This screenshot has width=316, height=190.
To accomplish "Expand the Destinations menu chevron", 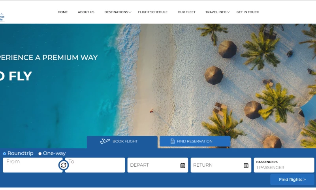I will click(130, 12).
